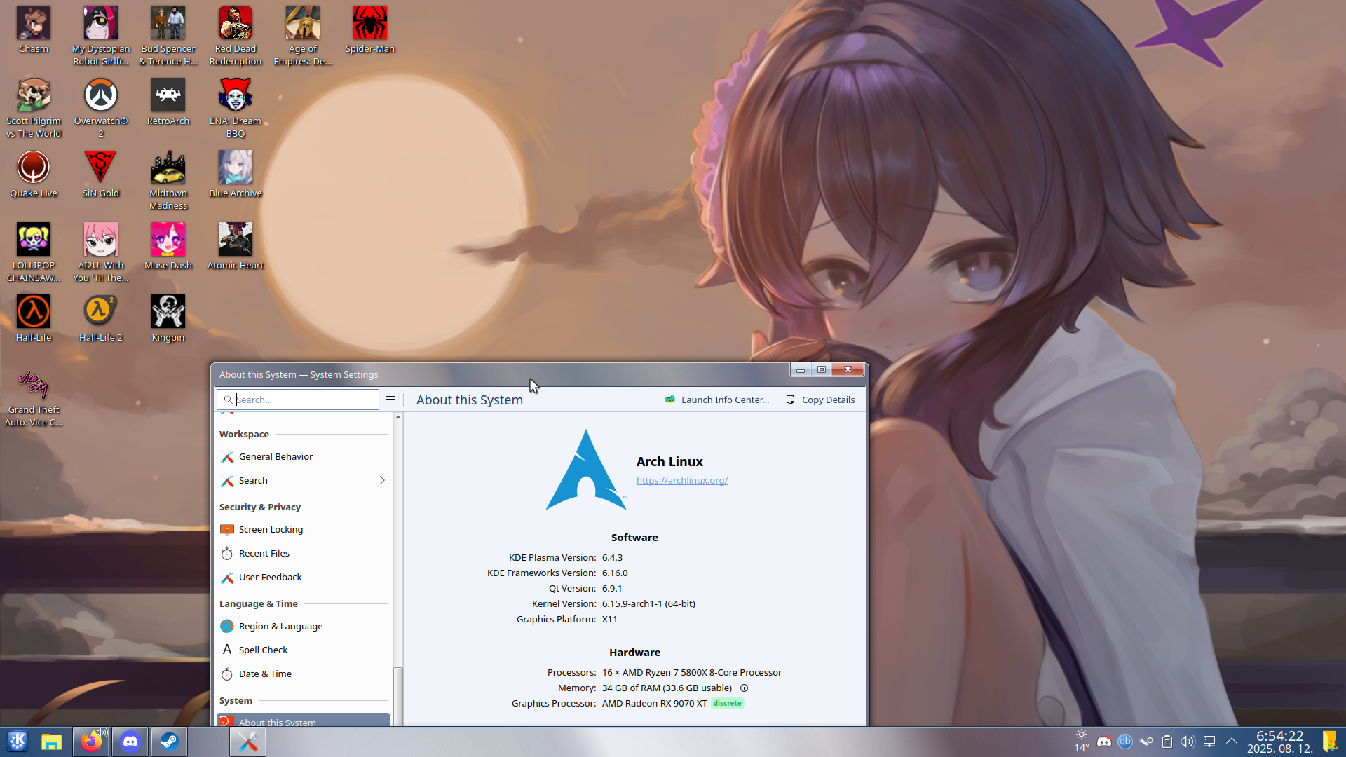The image size is (1346, 757).
Task: Select Red Dead Redemption desktop icon
Action: click(236, 36)
